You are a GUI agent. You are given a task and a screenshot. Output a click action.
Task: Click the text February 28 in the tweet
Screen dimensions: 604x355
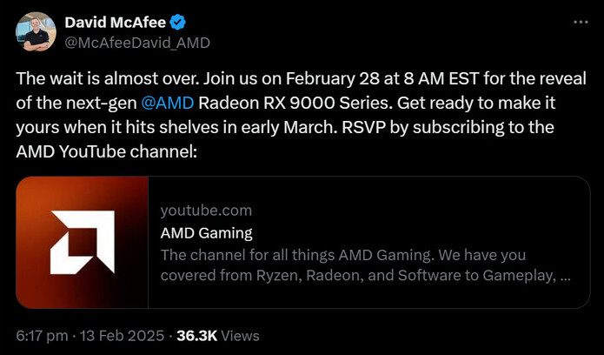pyautogui.click(x=327, y=79)
